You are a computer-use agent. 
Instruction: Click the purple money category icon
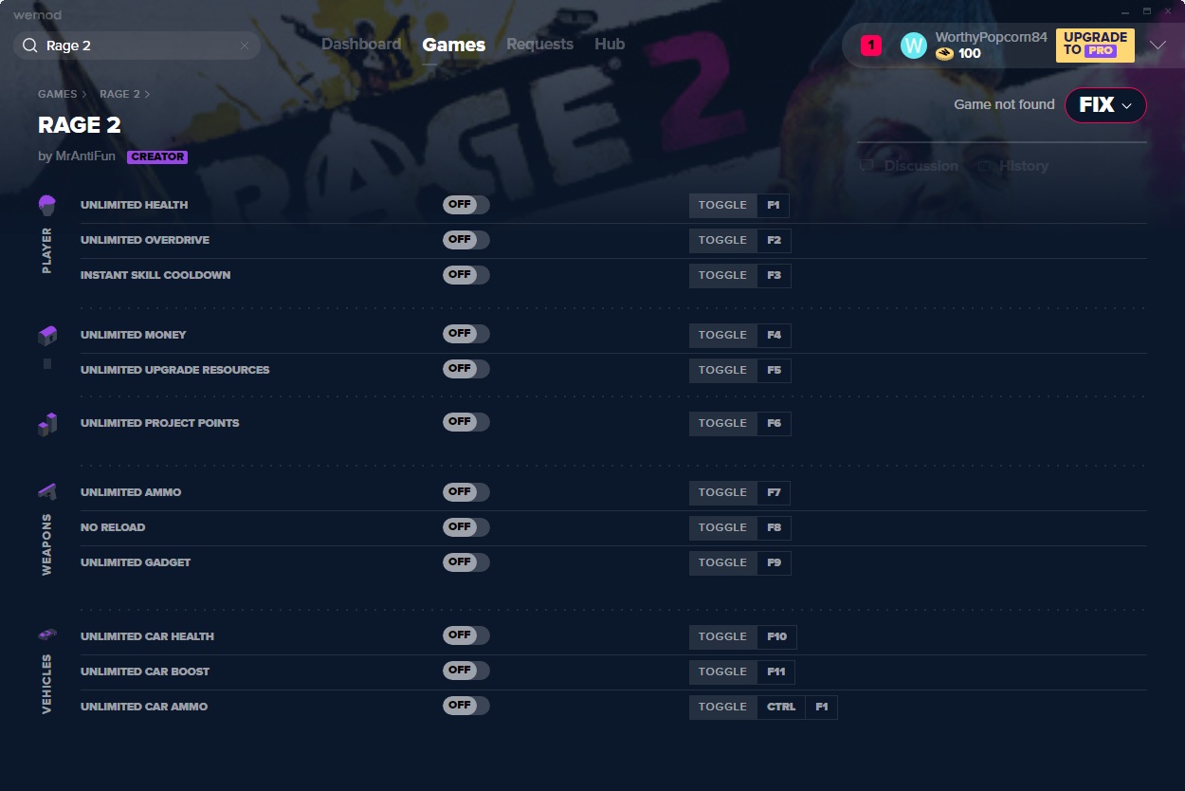click(x=46, y=335)
